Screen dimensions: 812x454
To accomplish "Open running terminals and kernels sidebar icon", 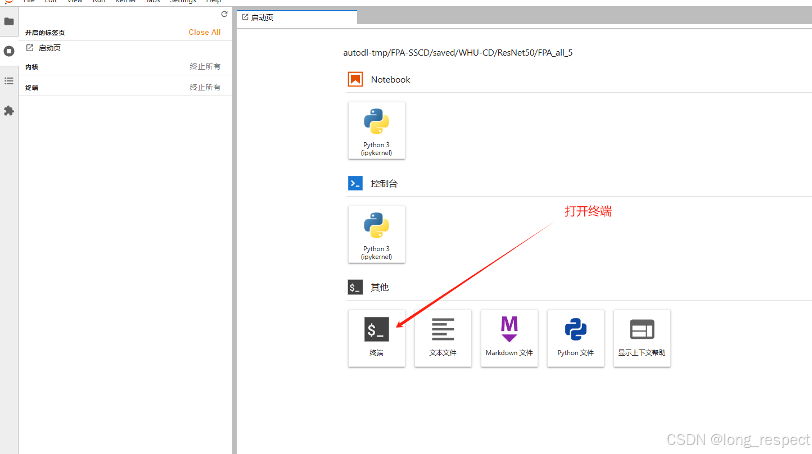I will coord(9,51).
